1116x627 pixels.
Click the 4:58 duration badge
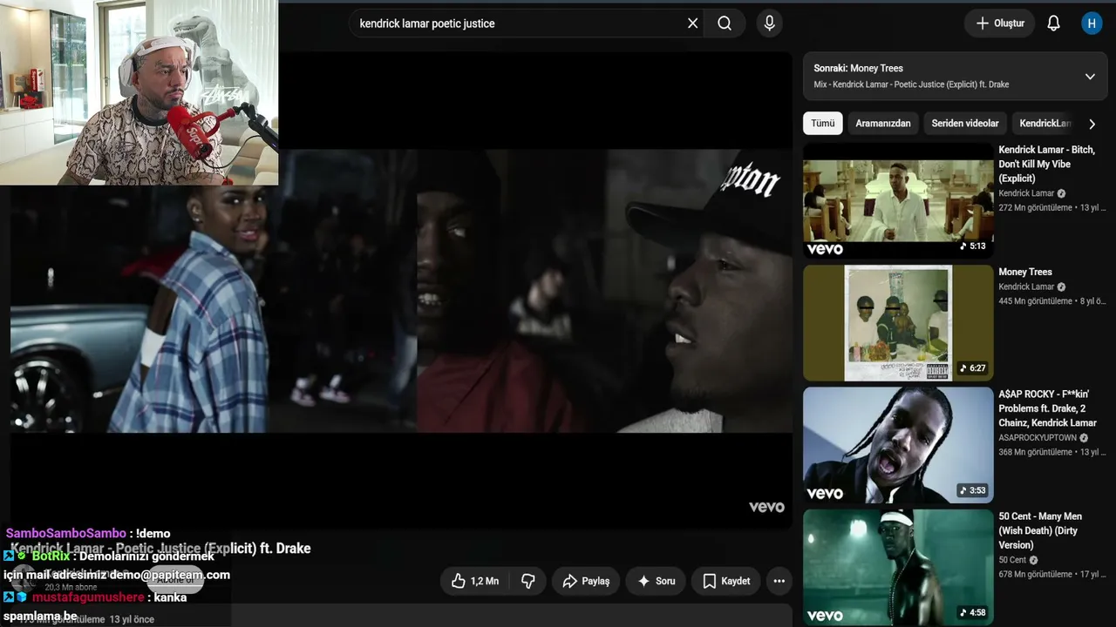click(972, 612)
